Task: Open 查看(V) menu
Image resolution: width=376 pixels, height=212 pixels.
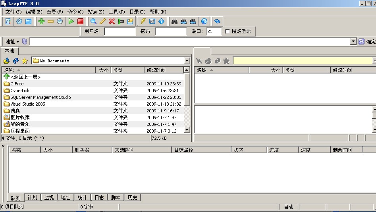Action: (55, 12)
